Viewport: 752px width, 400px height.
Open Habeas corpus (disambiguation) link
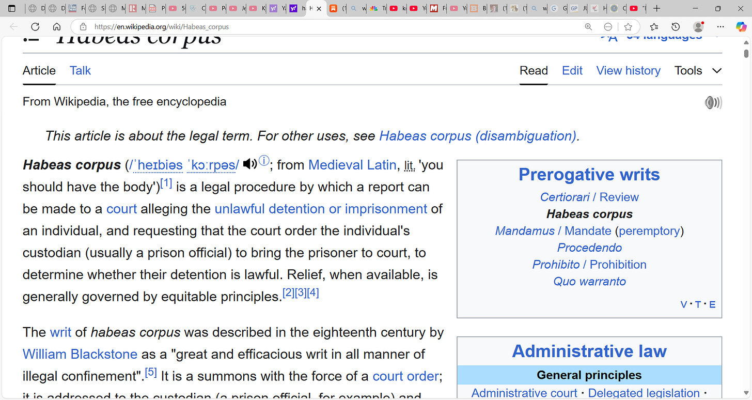point(478,136)
